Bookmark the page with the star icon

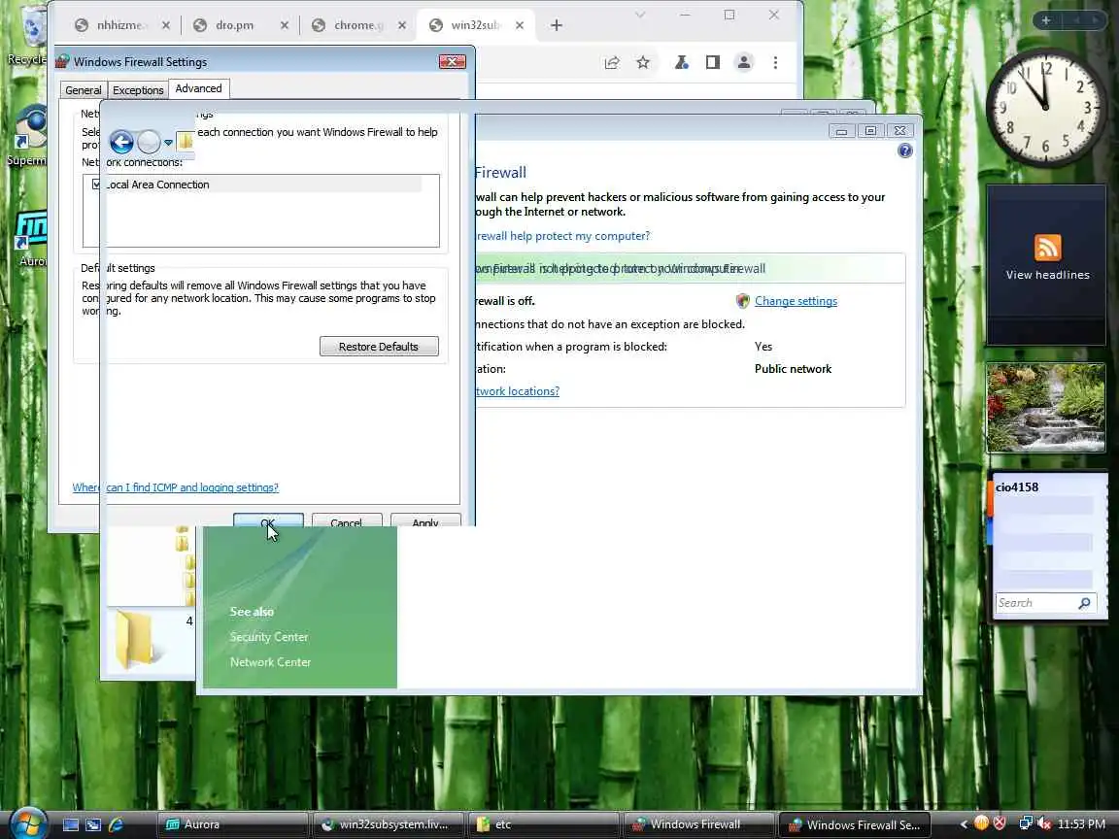(643, 63)
